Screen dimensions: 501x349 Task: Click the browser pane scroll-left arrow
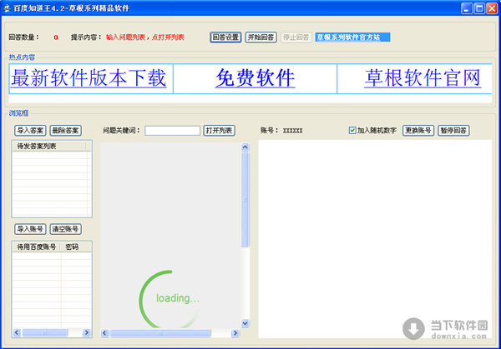click(x=104, y=333)
